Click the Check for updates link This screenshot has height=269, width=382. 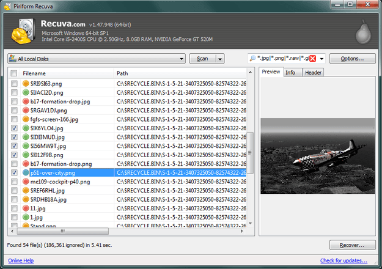point(343,260)
